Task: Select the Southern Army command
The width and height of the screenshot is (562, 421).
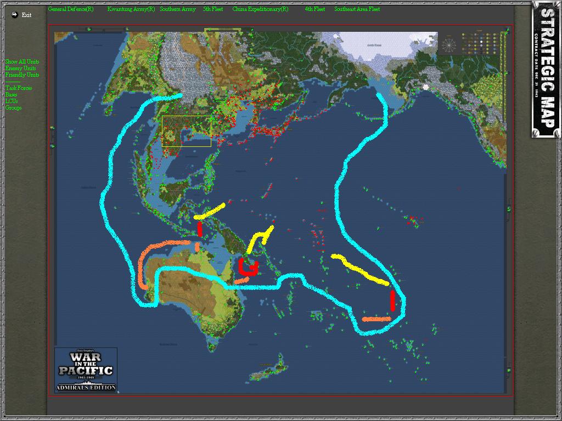Action: pyautogui.click(x=178, y=9)
